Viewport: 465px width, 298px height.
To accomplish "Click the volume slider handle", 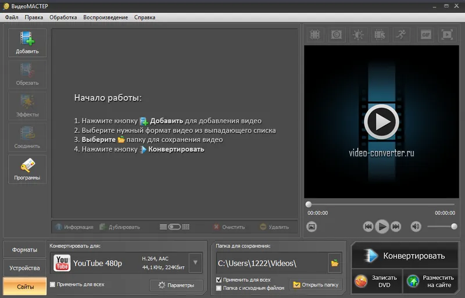I will (x=454, y=227).
